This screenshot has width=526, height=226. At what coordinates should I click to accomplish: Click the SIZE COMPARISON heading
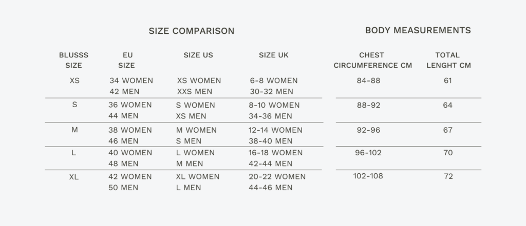coord(191,31)
